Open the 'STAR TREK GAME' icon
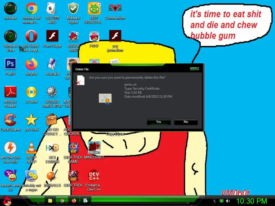 pos(73,148)
